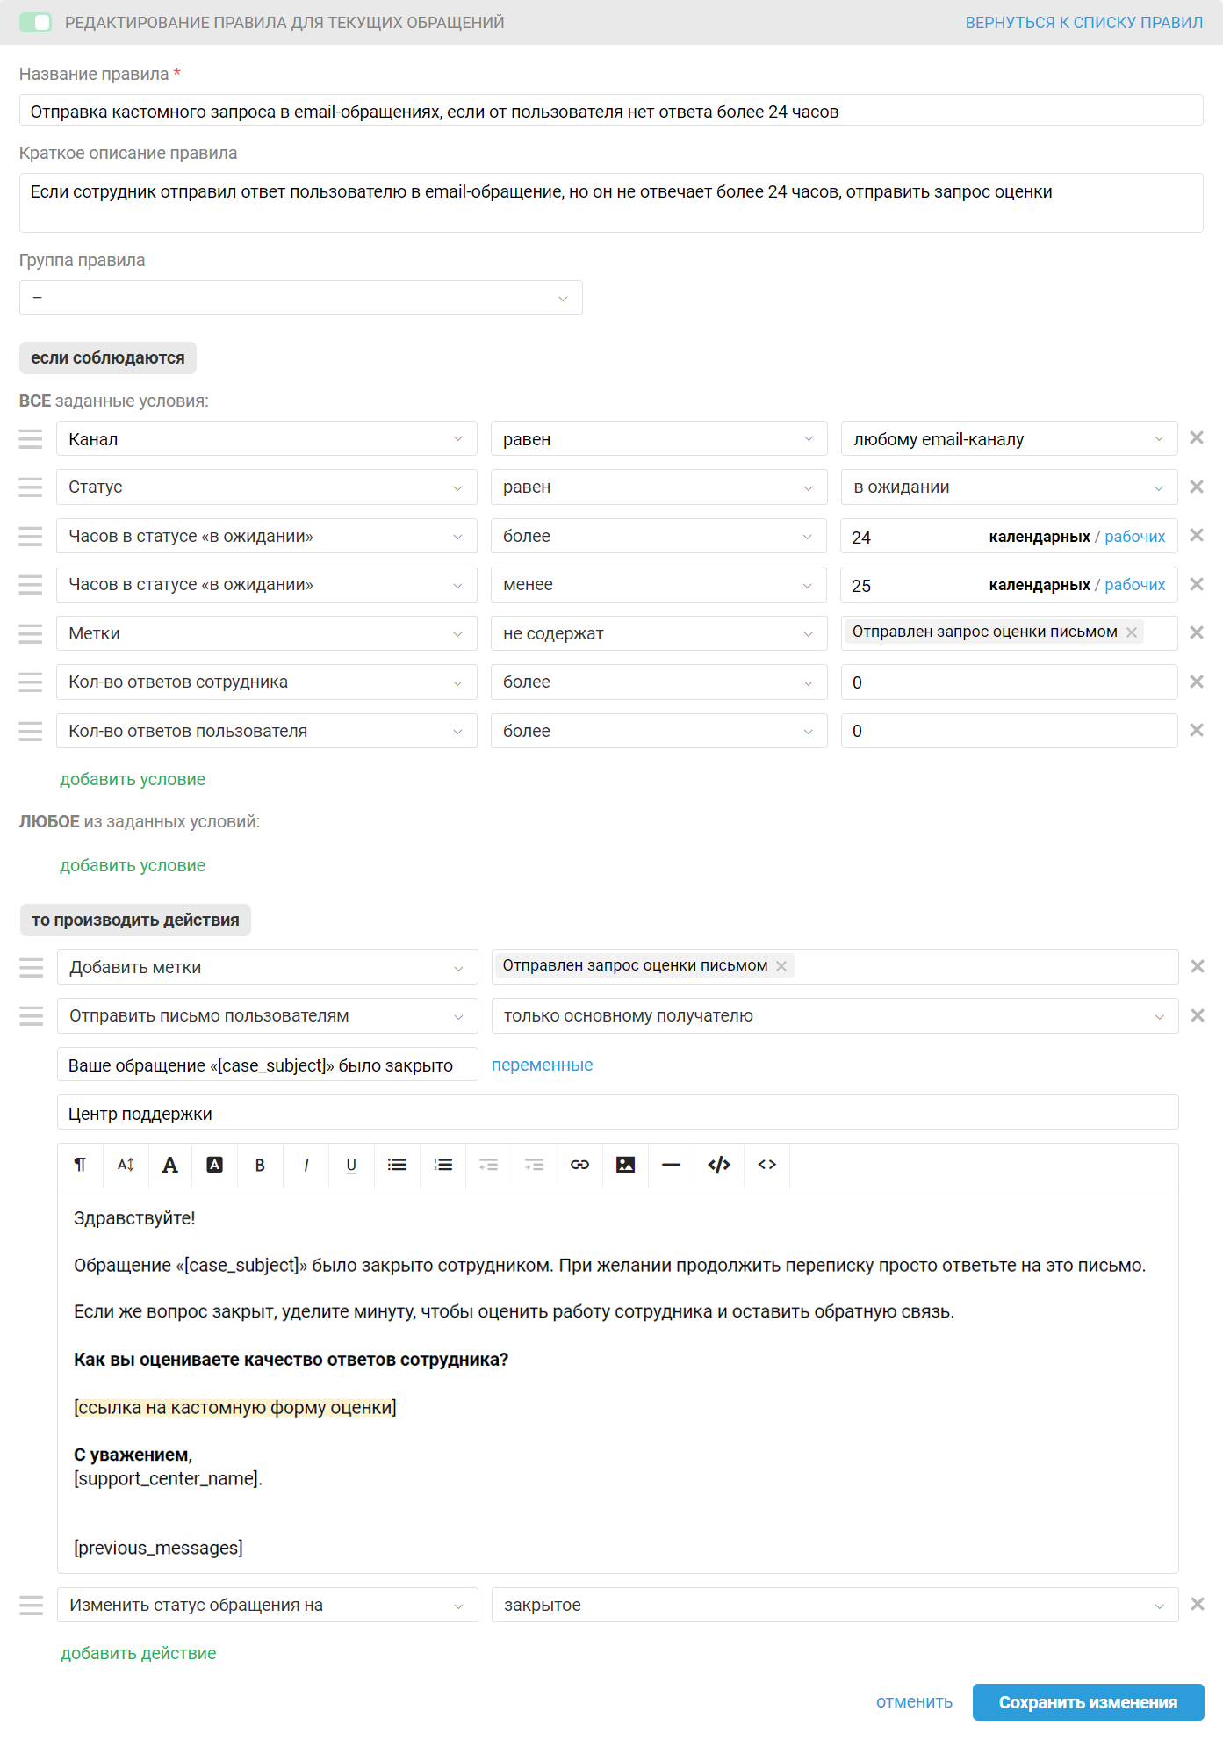Expand the любому email-каналу value dropdown

coord(1009,439)
